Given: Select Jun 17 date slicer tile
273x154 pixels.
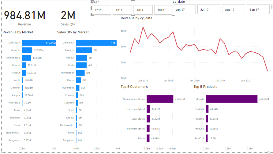Looking at the screenshot, I should [184, 9].
